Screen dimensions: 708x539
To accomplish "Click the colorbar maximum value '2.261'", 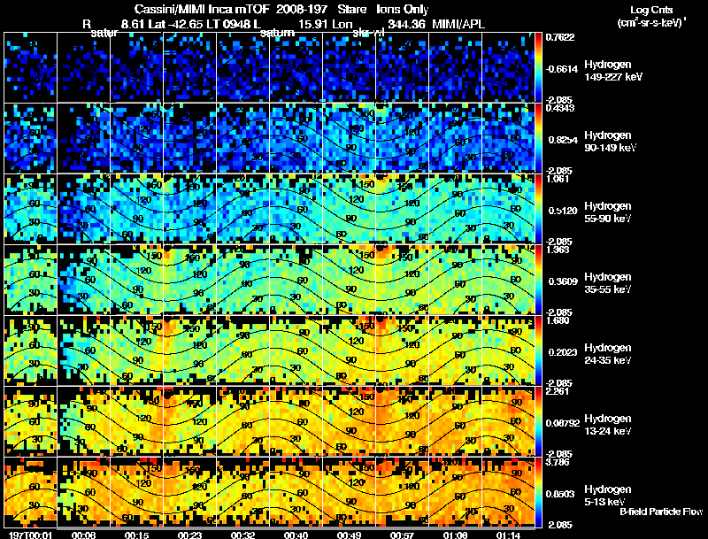I will point(558,391).
